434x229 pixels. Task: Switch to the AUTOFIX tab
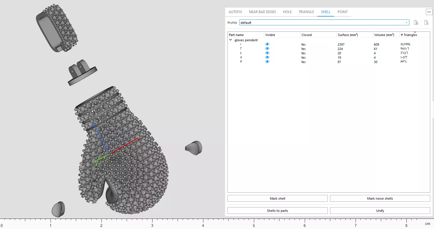click(x=235, y=12)
